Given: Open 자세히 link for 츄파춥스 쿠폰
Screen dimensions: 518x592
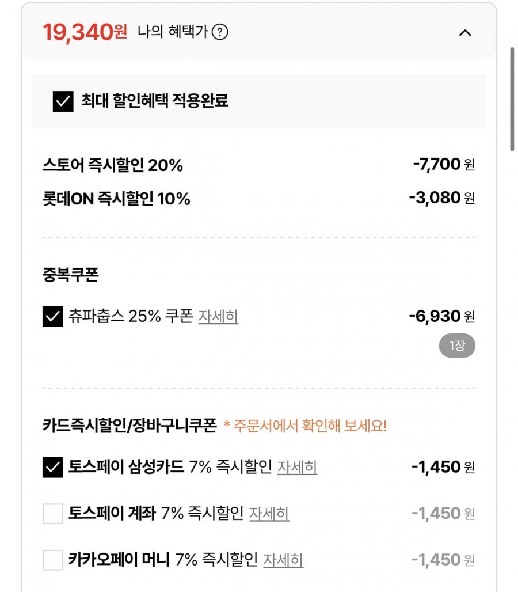Looking at the screenshot, I should [x=218, y=316].
